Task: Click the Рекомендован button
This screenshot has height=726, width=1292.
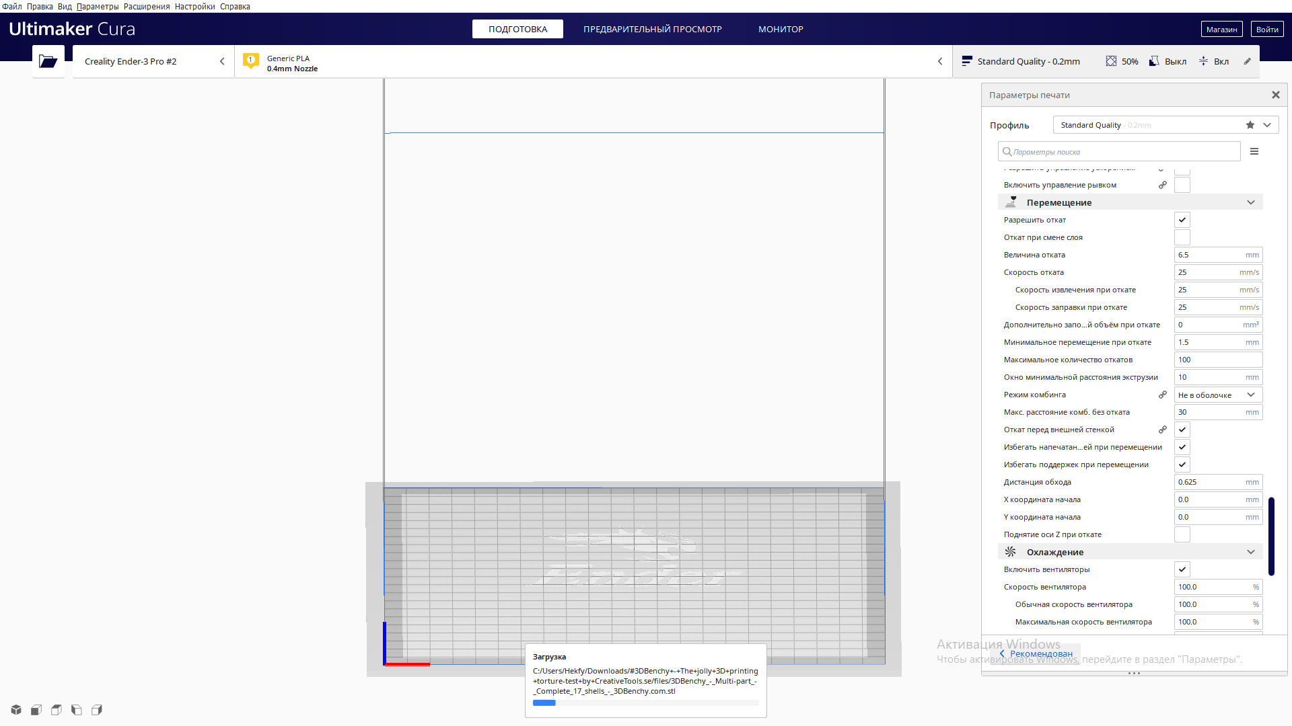Action: tap(1036, 653)
